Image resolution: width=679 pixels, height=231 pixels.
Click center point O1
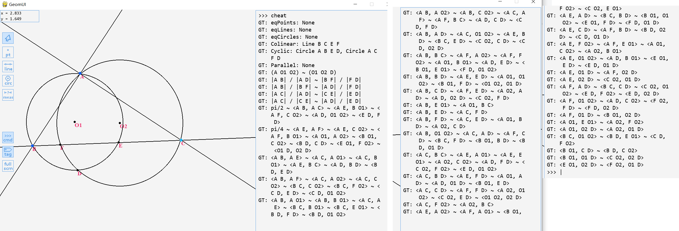75,122
